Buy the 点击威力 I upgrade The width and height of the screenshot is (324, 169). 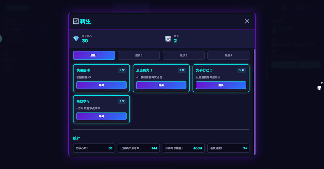coord(161,85)
